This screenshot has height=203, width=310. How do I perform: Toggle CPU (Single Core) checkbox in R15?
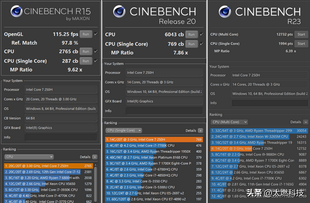96,61
